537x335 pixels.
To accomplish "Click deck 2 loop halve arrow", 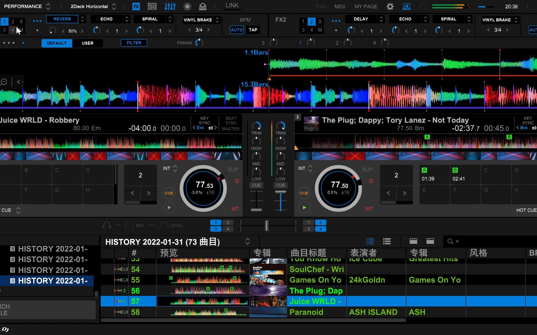I will pyautogui.click(x=388, y=193).
